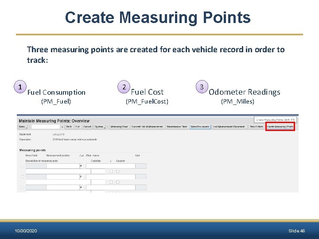319x239 pixels.
Task: Click the (PM_Miles) text
Action: (237, 101)
